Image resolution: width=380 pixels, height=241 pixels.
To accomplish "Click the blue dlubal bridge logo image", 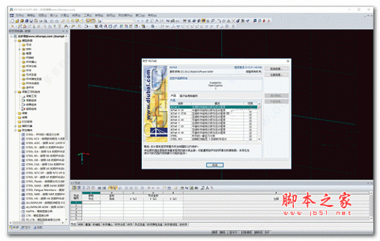I will coord(159,132).
